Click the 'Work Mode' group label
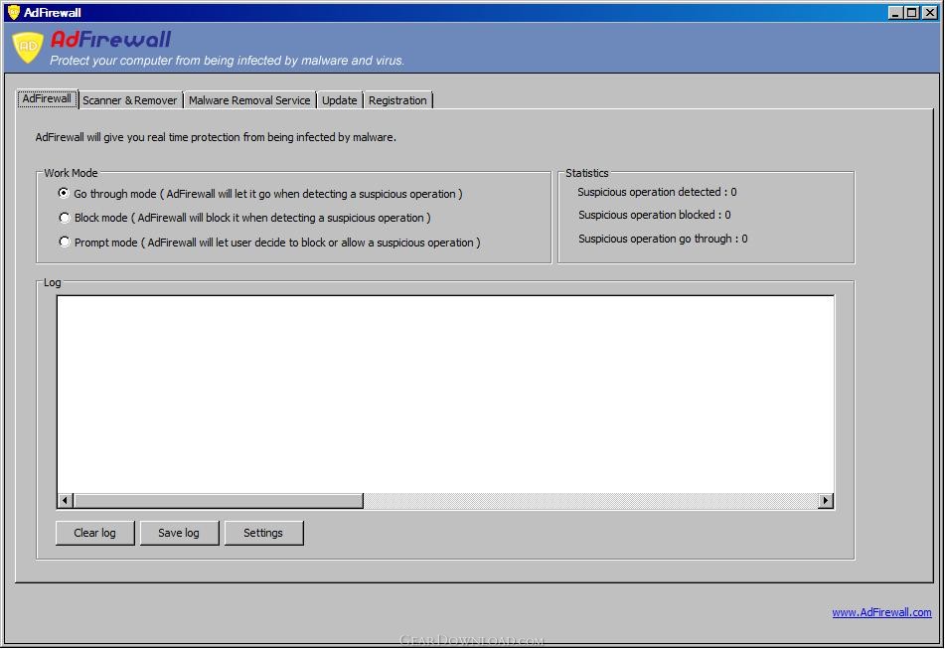This screenshot has height=649, width=945. point(71,173)
